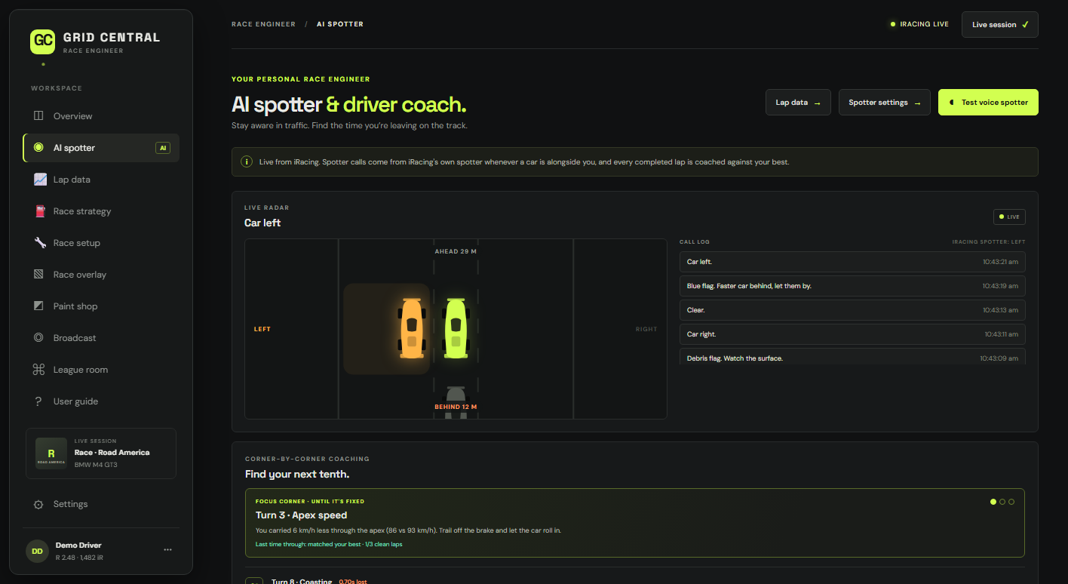Click the IRACING SPOTTER: LEFT label
Image resolution: width=1068 pixels, height=584 pixels.
click(989, 242)
